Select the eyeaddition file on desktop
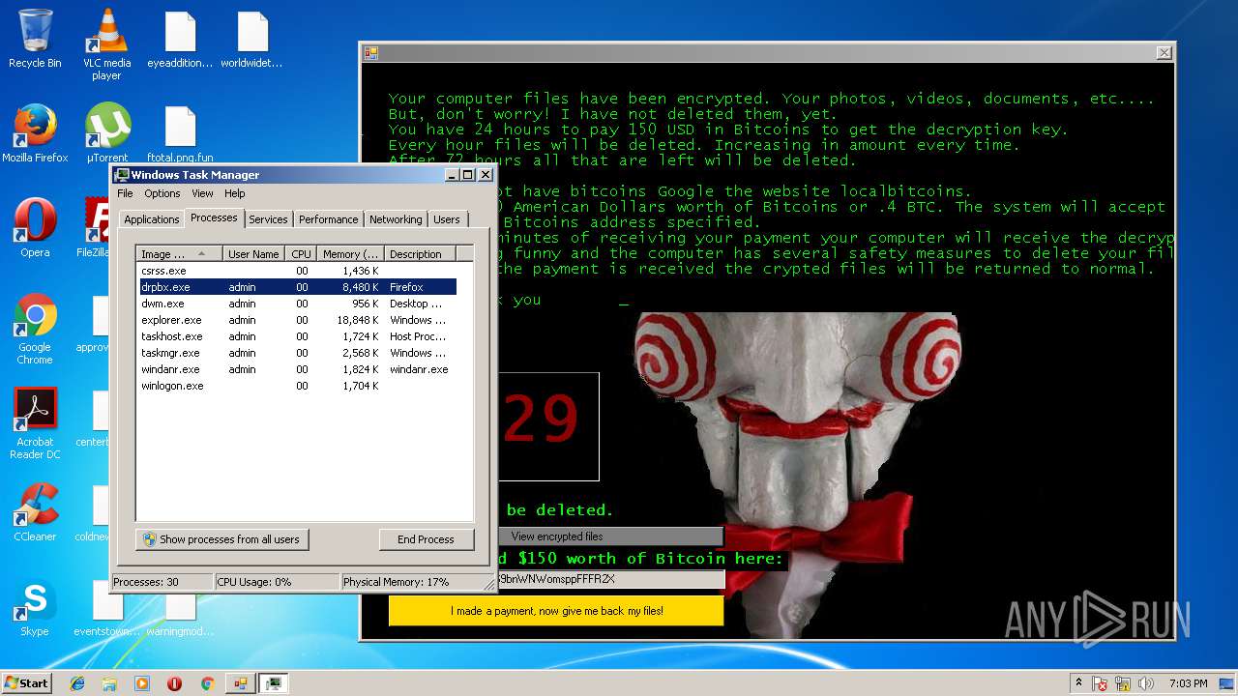 (180, 40)
